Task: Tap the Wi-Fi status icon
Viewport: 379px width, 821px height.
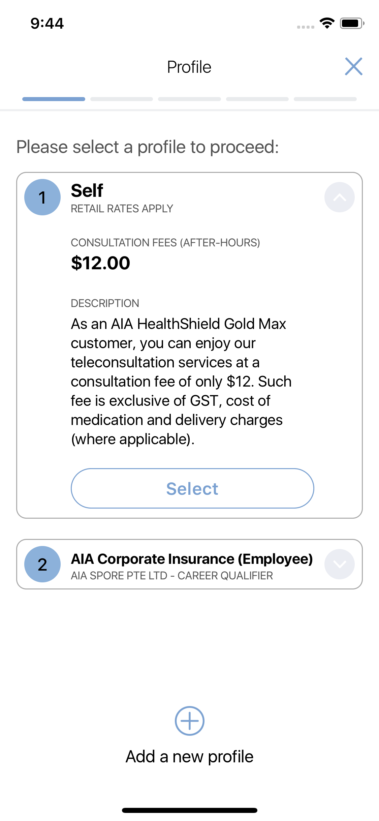Action: pos(327,23)
